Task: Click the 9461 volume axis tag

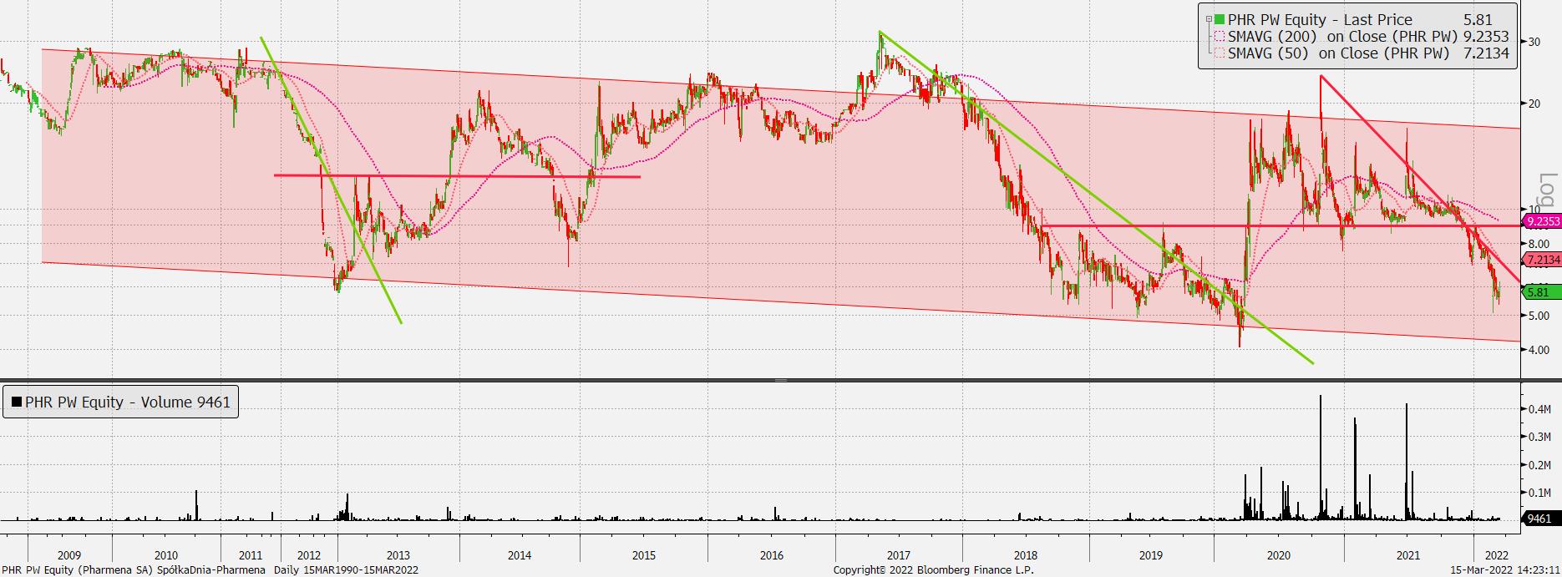Action: pos(1541,519)
